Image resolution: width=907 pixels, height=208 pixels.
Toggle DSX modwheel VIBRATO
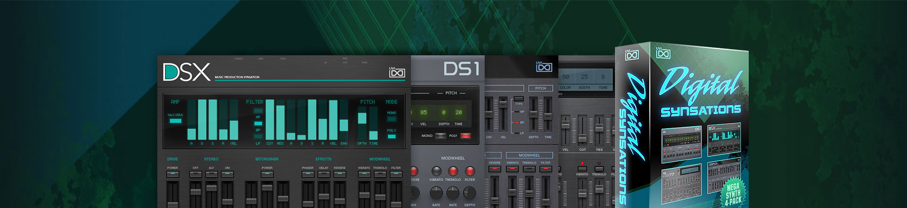[x=364, y=174]
